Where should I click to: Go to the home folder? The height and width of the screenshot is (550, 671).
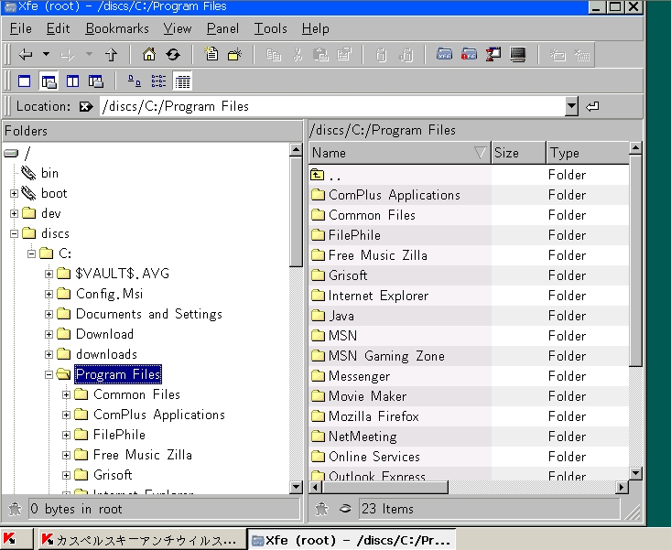(x=149, y=54)
